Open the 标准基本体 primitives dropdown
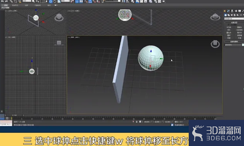Viewport: 244px width, 146px height. coord(234,19)
